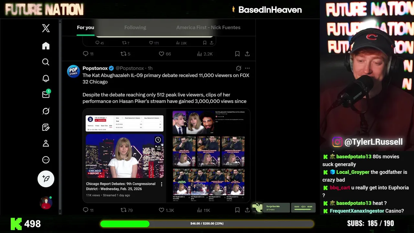Image resolution: width=414 pixels, height=233 pixels.
Task: Open Grok icon in the sidebar
Action: point(46,111)
